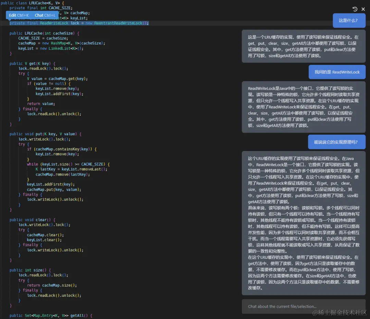Screen dimensions: 370x319
Task: Click the highlighted ReentrantReadWriteLock declaration line
Action: [79, 23]
